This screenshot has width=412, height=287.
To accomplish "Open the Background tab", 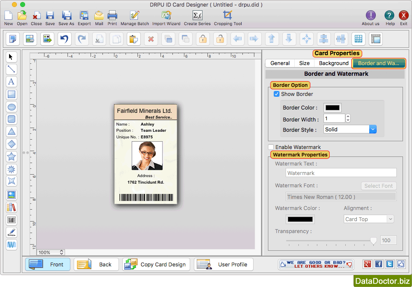I will click(334, 63).
